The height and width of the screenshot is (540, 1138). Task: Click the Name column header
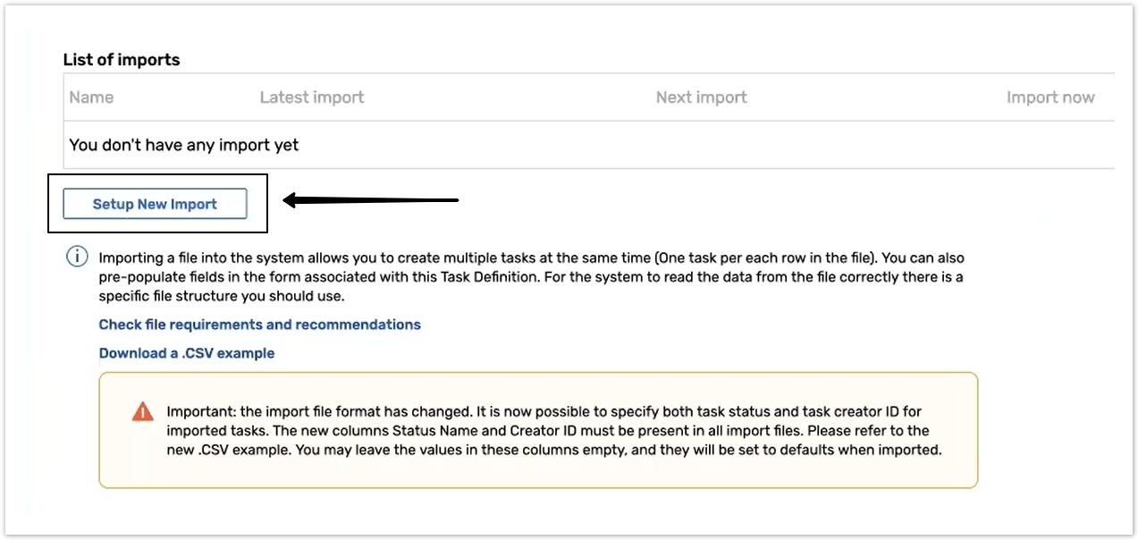[91, 97]
